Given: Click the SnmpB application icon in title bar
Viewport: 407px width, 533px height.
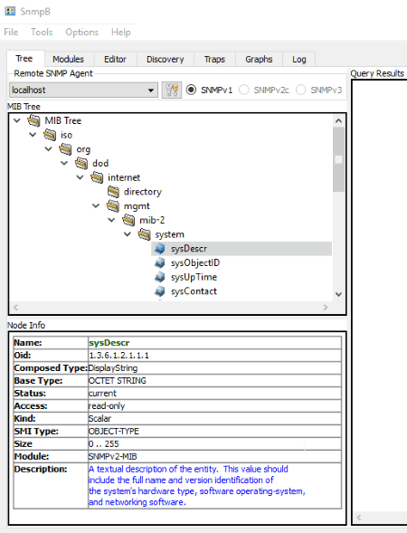Looking at the screenshot, I should tap(10, 11).
